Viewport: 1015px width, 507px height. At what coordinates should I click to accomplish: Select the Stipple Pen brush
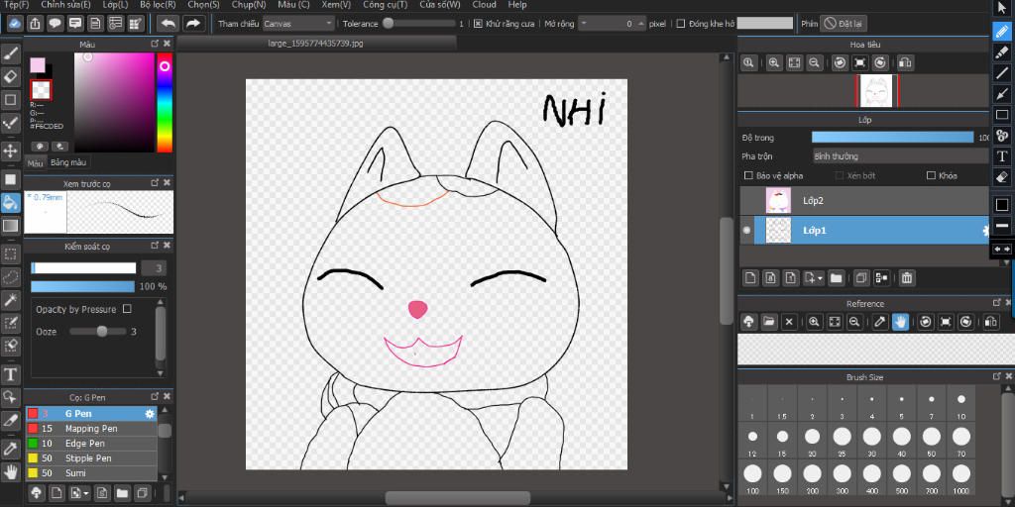point(91,457)
